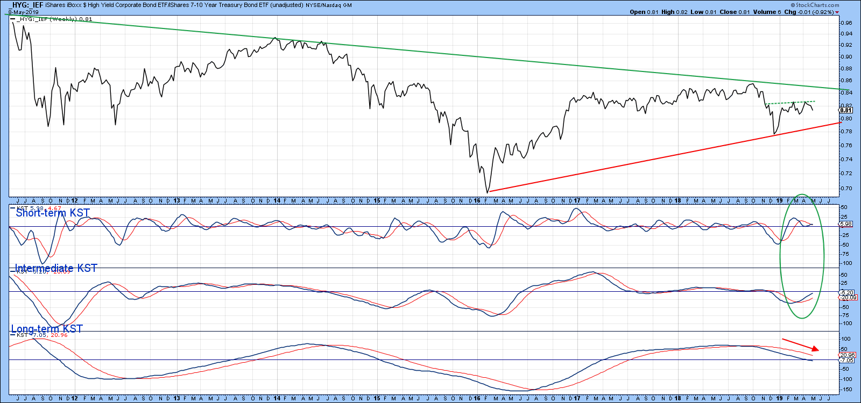Click the High 0.82 value
The height and width of the screenshot is (403, 861).
tap(674, 12)
